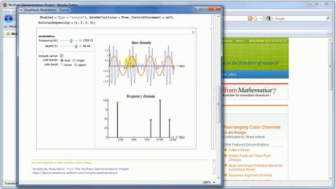Click The Wolfram Demonstrations Project link

tap(102, 169)
